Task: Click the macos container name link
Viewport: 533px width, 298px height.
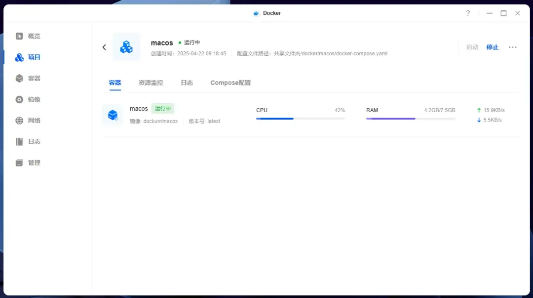Action: [139, 109]
